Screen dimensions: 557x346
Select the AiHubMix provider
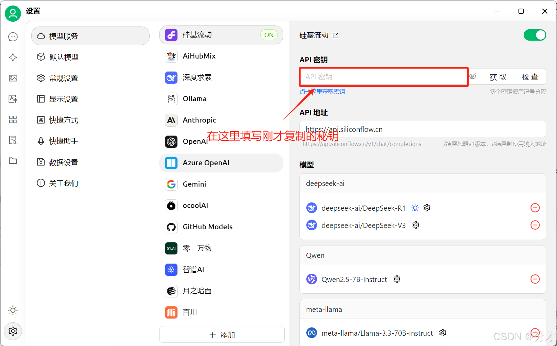pyautogui.click(x=221, y=56)
